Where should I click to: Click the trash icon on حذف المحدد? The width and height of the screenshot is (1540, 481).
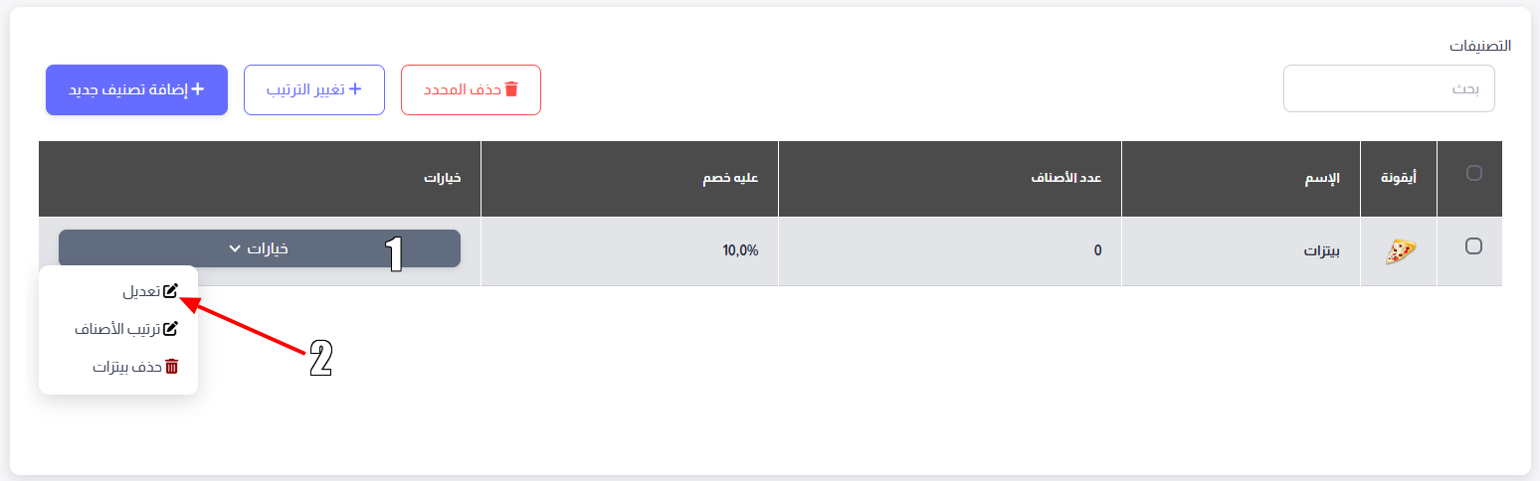pos(511,89)
